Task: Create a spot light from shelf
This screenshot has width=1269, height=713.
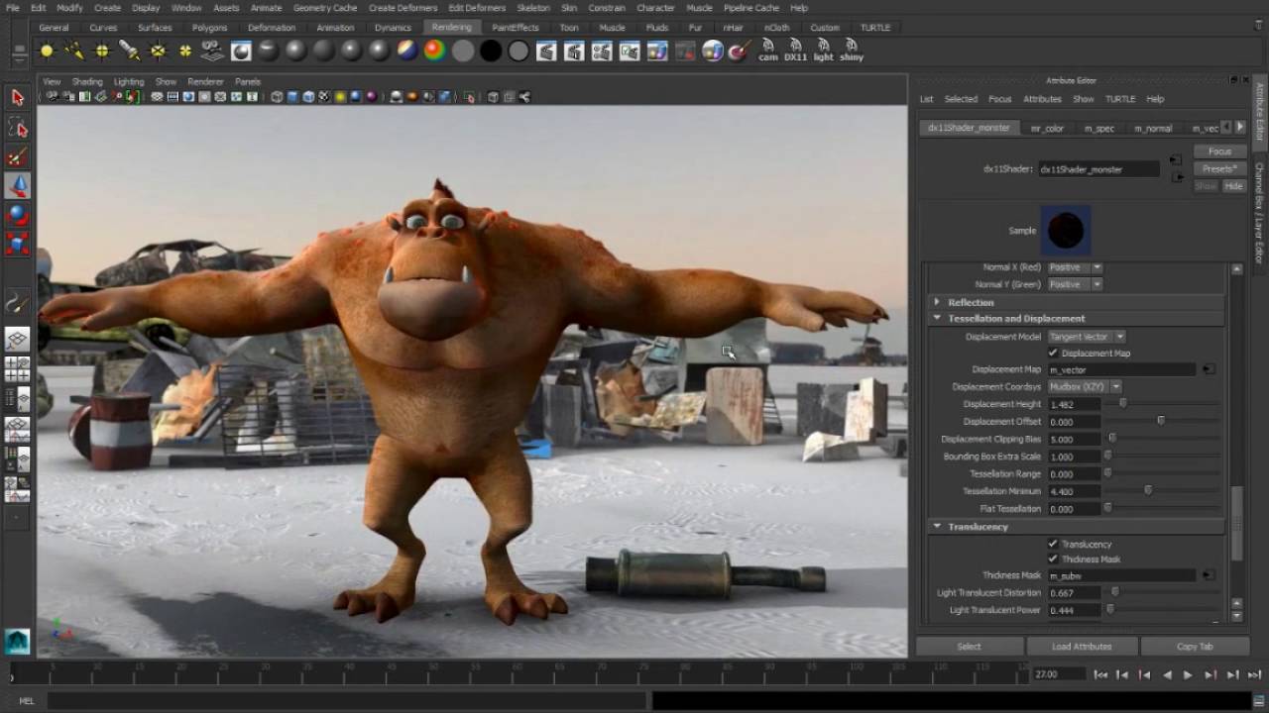Action: (130, 51)
